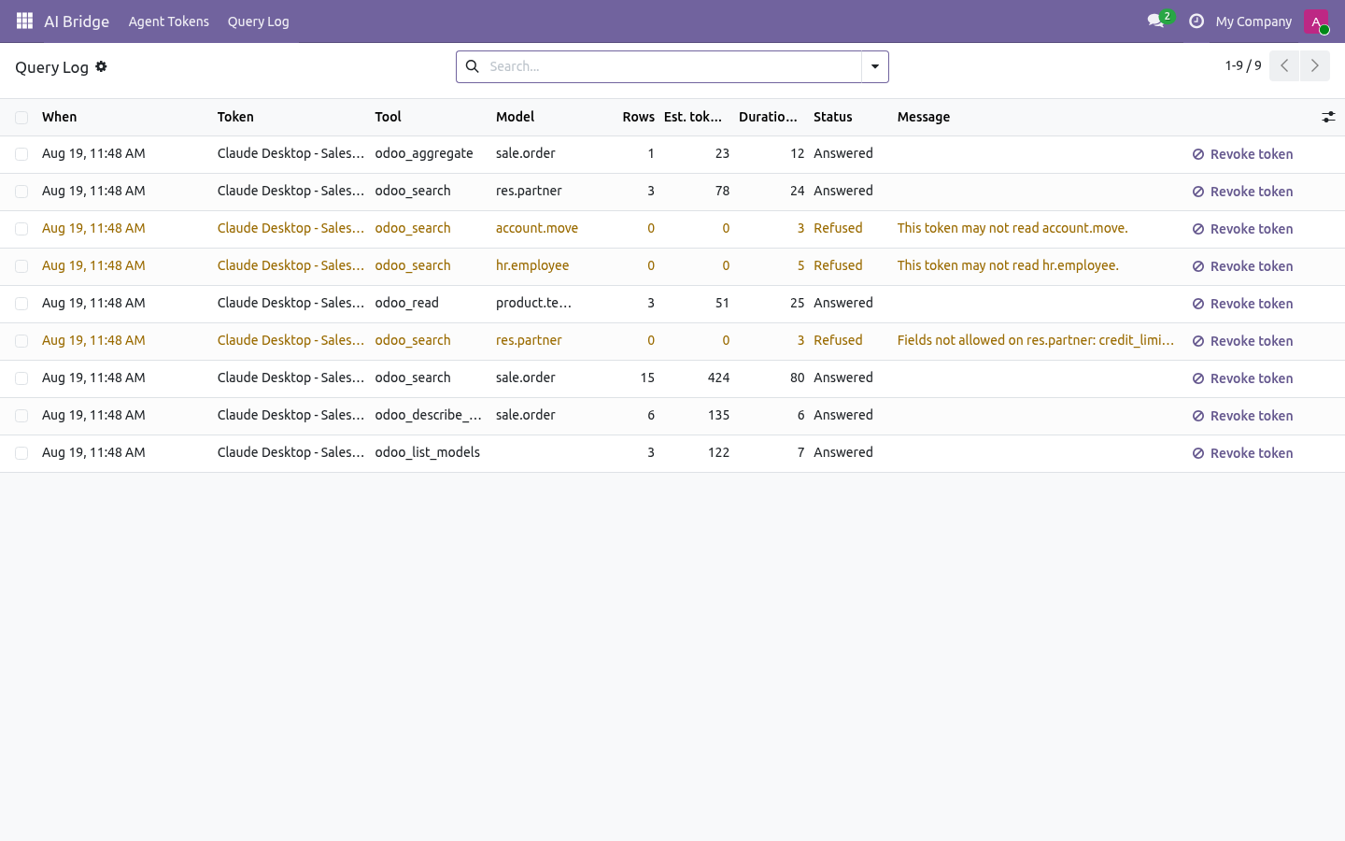This screenshot has width=1345, height=841.
Task: Click Answered status in odoo_read row
Action: [x=843, y=303]
